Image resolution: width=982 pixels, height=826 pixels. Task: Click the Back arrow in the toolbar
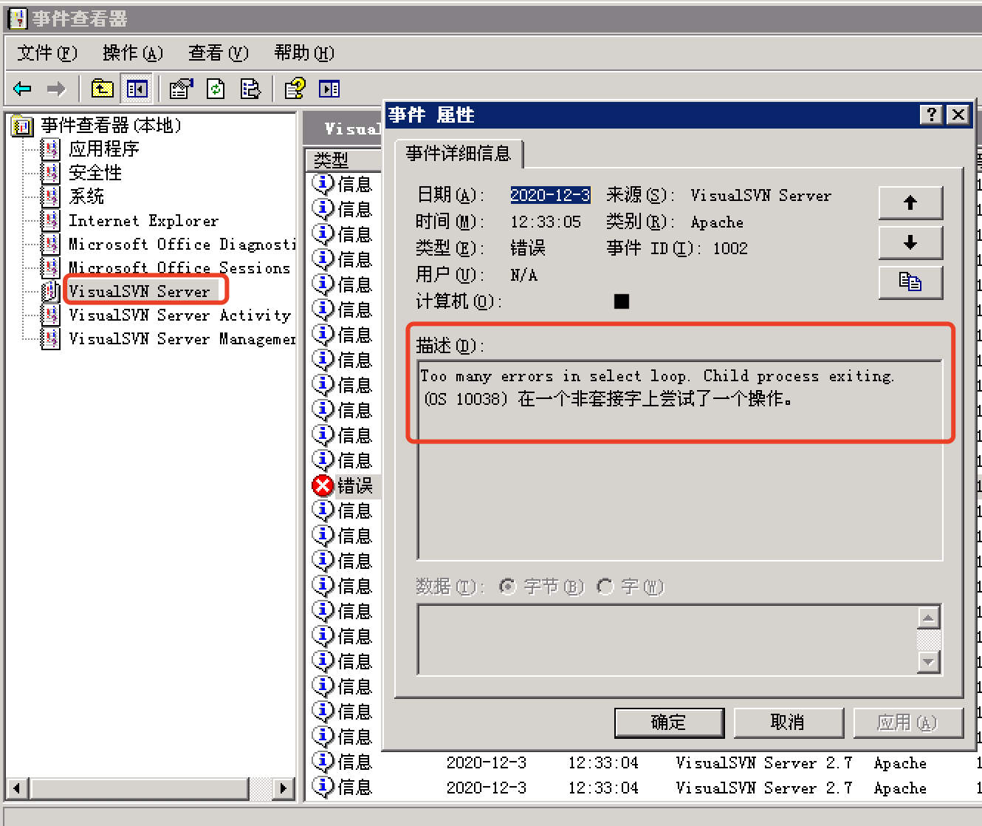pyautogui.click(x=22, y=89)
